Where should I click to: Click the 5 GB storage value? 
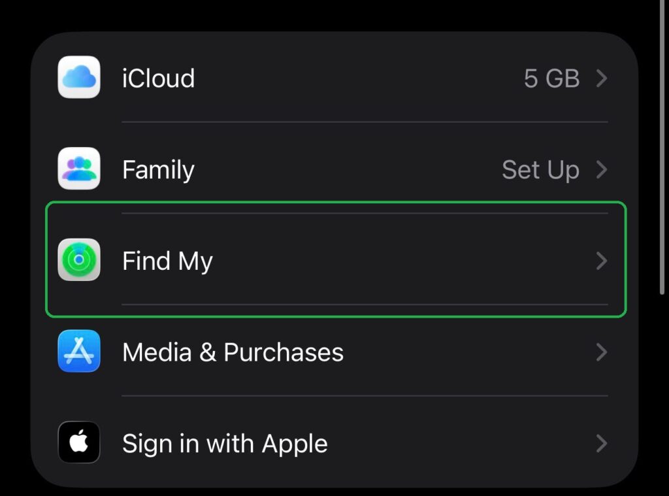click(x=551, y=78)
